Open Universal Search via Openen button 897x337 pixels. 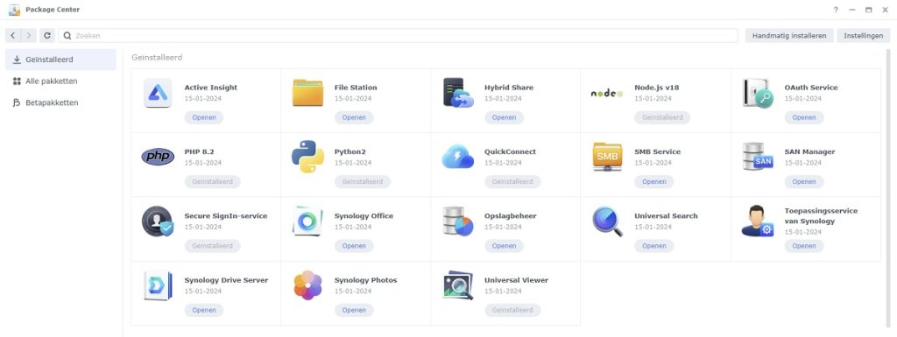653,246
